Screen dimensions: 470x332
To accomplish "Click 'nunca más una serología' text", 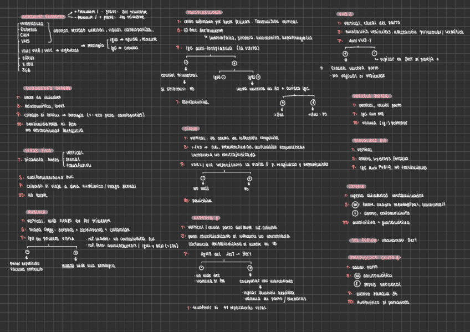I will click(89, 266).
